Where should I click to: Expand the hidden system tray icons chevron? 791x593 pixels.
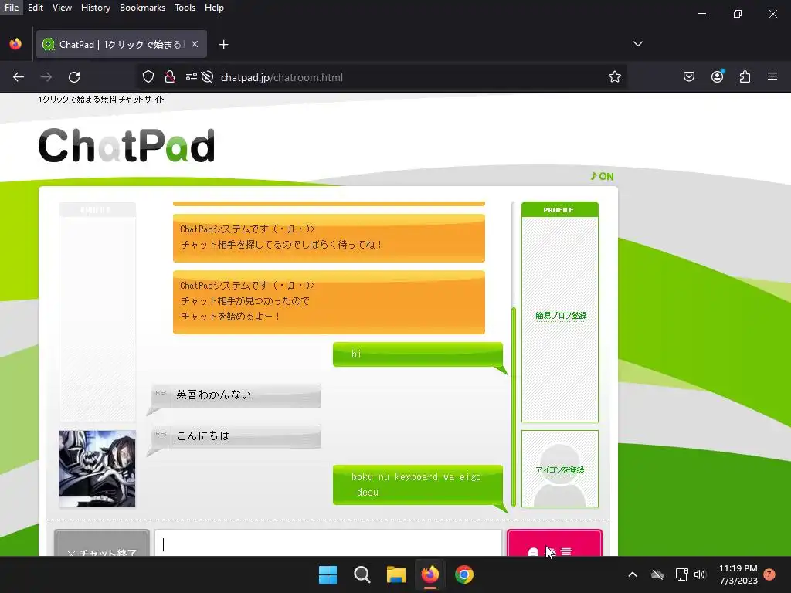click(x=632, y=574)
